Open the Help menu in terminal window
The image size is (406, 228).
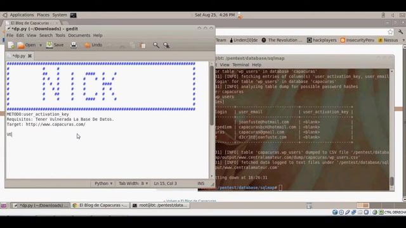256,65
